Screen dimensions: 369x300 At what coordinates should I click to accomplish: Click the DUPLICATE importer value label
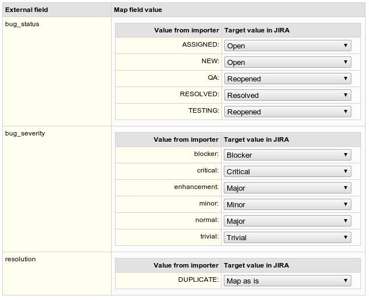(198, 280)
